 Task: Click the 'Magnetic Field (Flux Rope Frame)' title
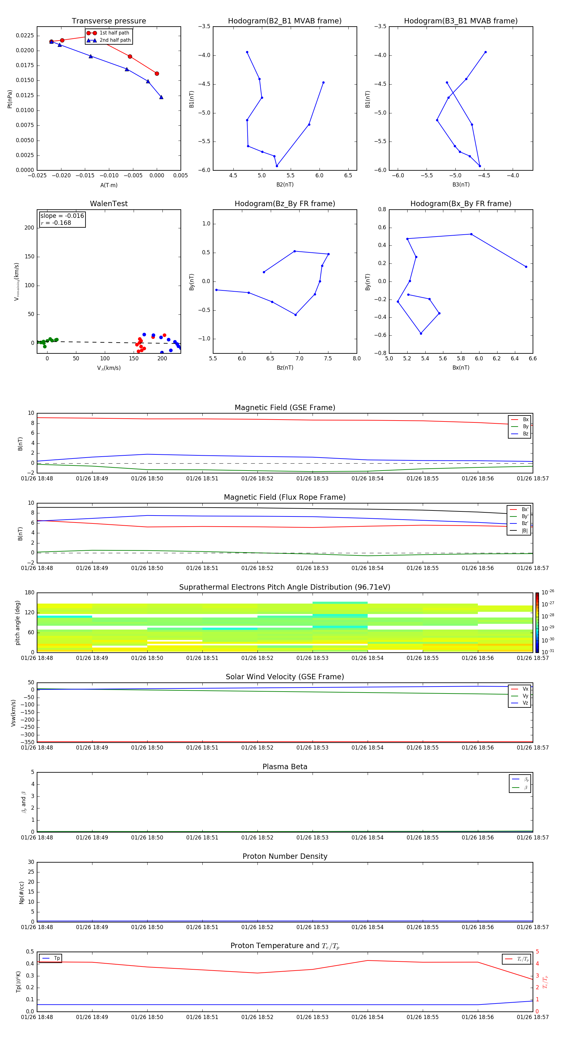click(x=285, y=497)
